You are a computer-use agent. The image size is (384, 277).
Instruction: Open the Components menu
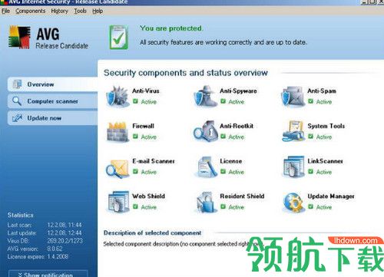click(30, 11)
